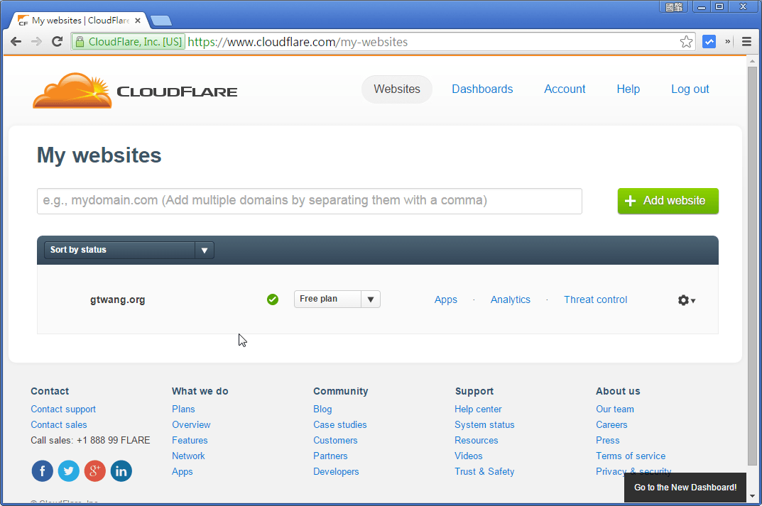Click the CloudFlare, Inc. security badge
This screenshot has width=762, height=506.
pyautogui.click(x=128, y=41)
